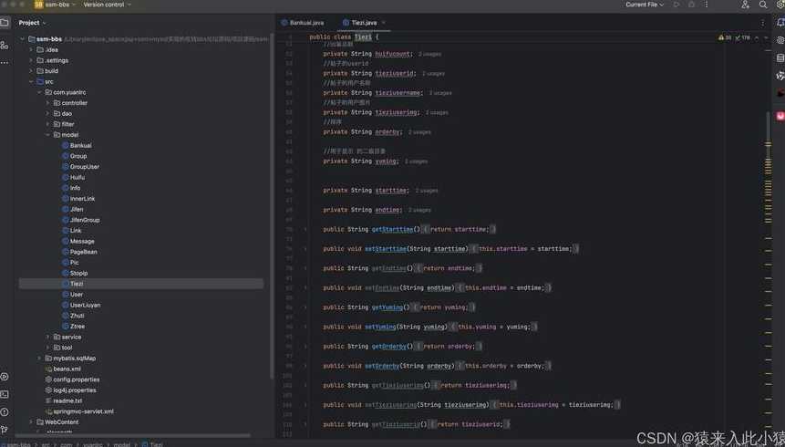785x447 pixels.
Task: Open the Project view mode dropdown
Action: coord(32,23)
